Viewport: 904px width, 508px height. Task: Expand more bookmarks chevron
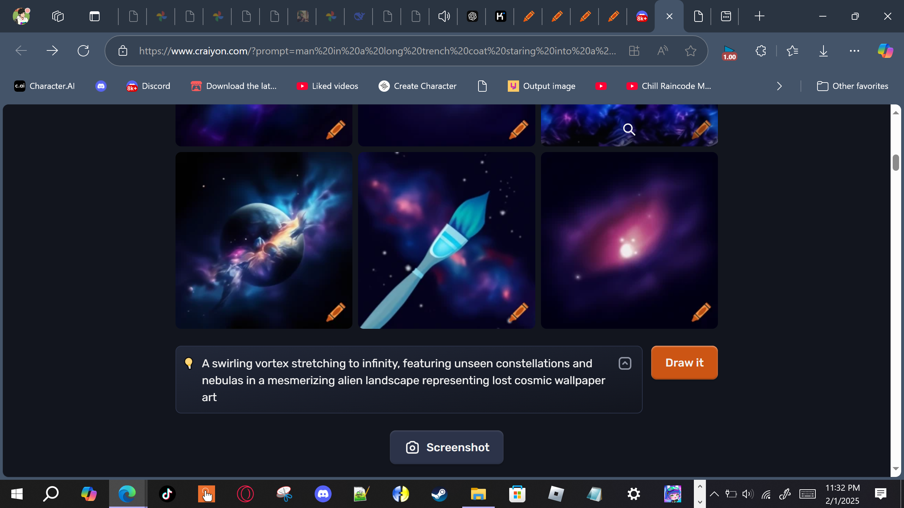coord(779,86)
